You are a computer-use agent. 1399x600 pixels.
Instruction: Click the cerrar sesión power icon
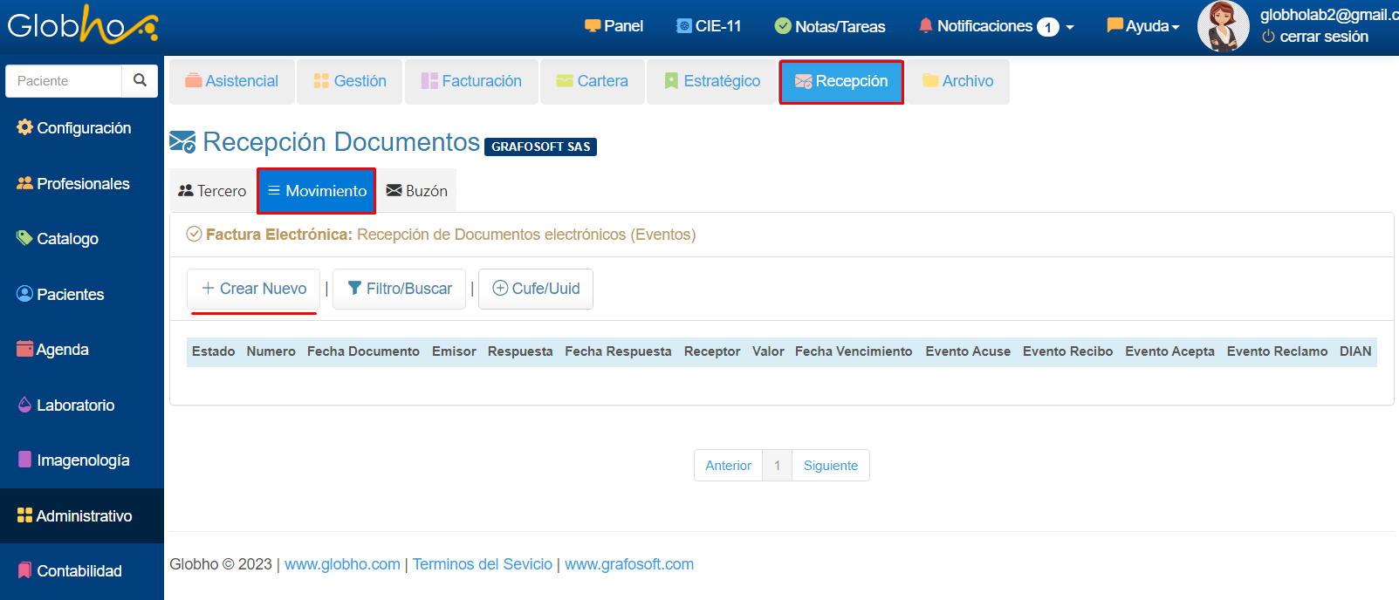click(x=1268, y=37)
